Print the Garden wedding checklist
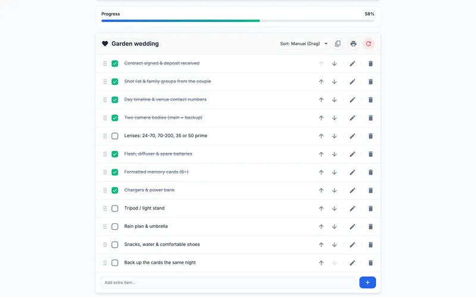The height and width of the screenshot is (297, 476). [x=353, y=43]
